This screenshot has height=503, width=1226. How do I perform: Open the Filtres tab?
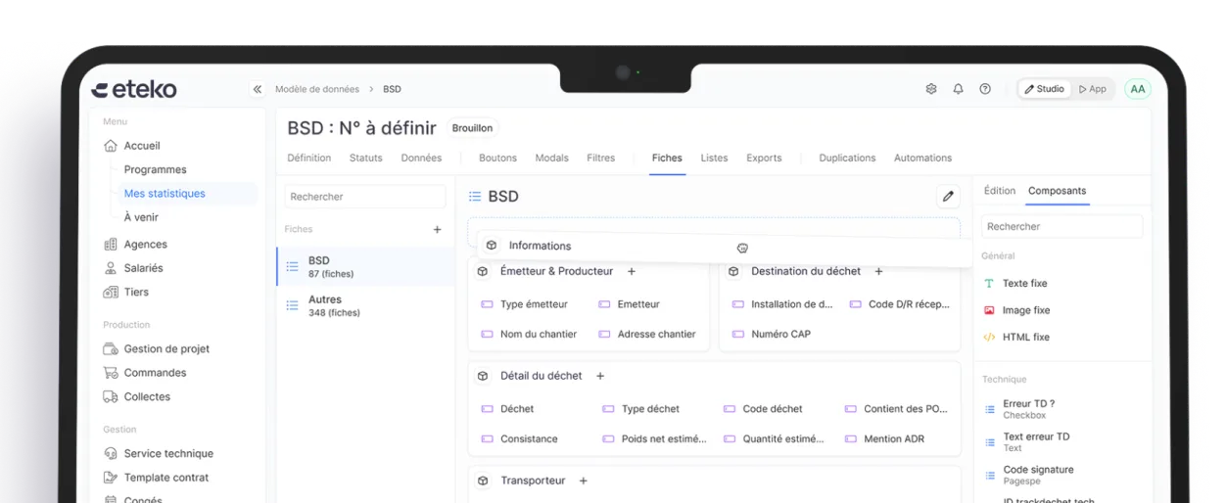point(601,158)
